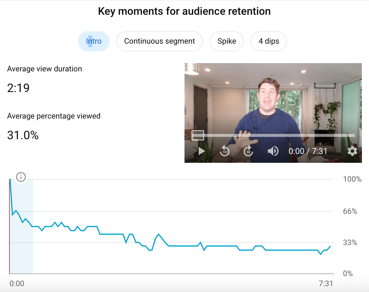Click the 2:19 average view duration value
Viewport: 369px width, 292px height.
(18, 88)
